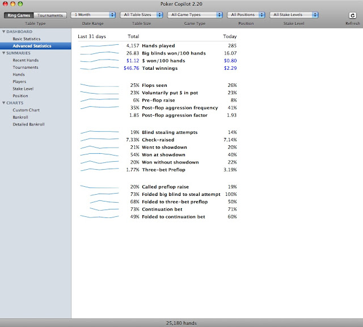Open the All Table Sizes dropdown
The width and height of the screenshot is (363, 327).
point(141,15)
